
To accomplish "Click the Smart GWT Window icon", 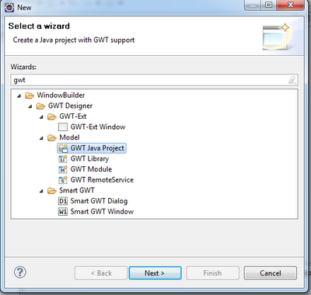I will coord(63,212).
